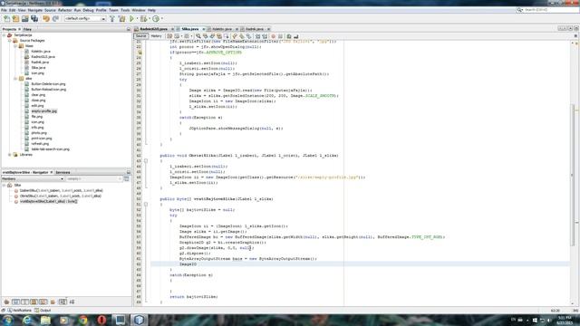
Task: Collapse the Source Packages node
Action: (10, 40)
